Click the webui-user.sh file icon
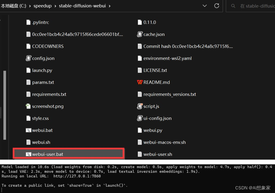 click(140, 154)
